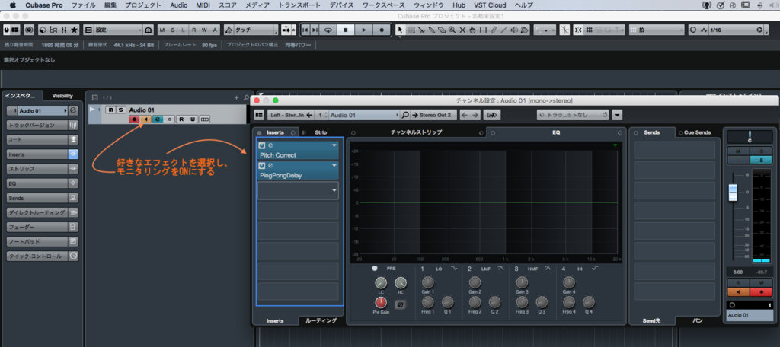Enable read automation on Audio 01 track
The height and width of the screenshot is (347, 780).
[181, 119]
